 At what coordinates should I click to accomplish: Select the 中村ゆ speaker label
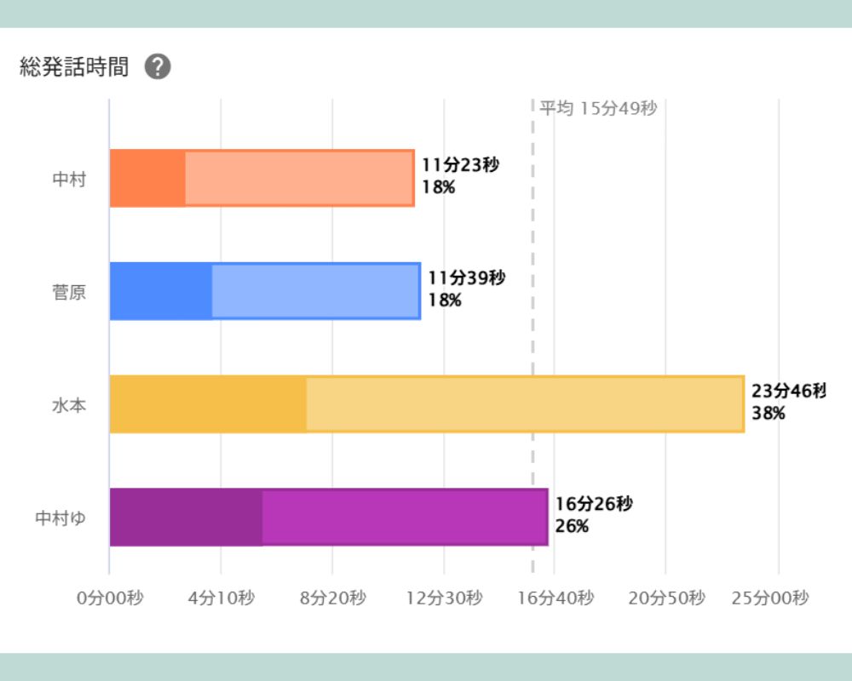point(60,518)
